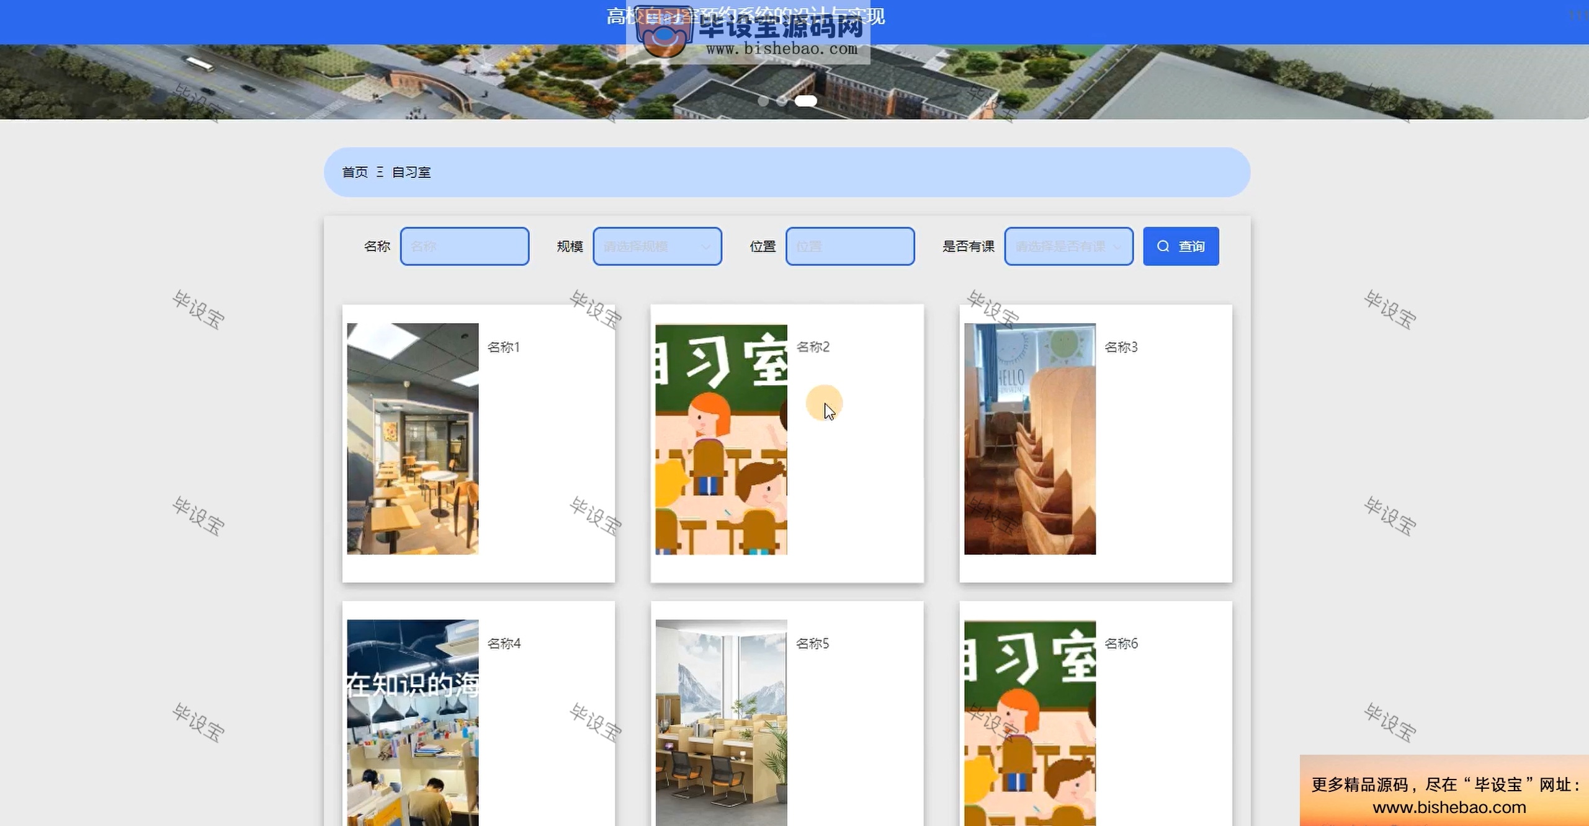Click the 规模 filter label

(570, 246)
